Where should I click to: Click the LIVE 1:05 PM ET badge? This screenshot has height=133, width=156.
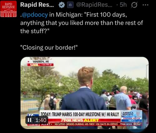41,65
